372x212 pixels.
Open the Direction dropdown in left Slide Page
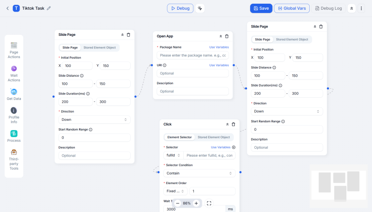click(x=94, y=119)
